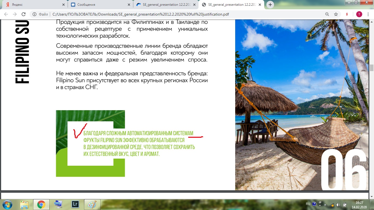Go forward to the next page
This screenshot has height=210, width=374.
click(15, 14)
